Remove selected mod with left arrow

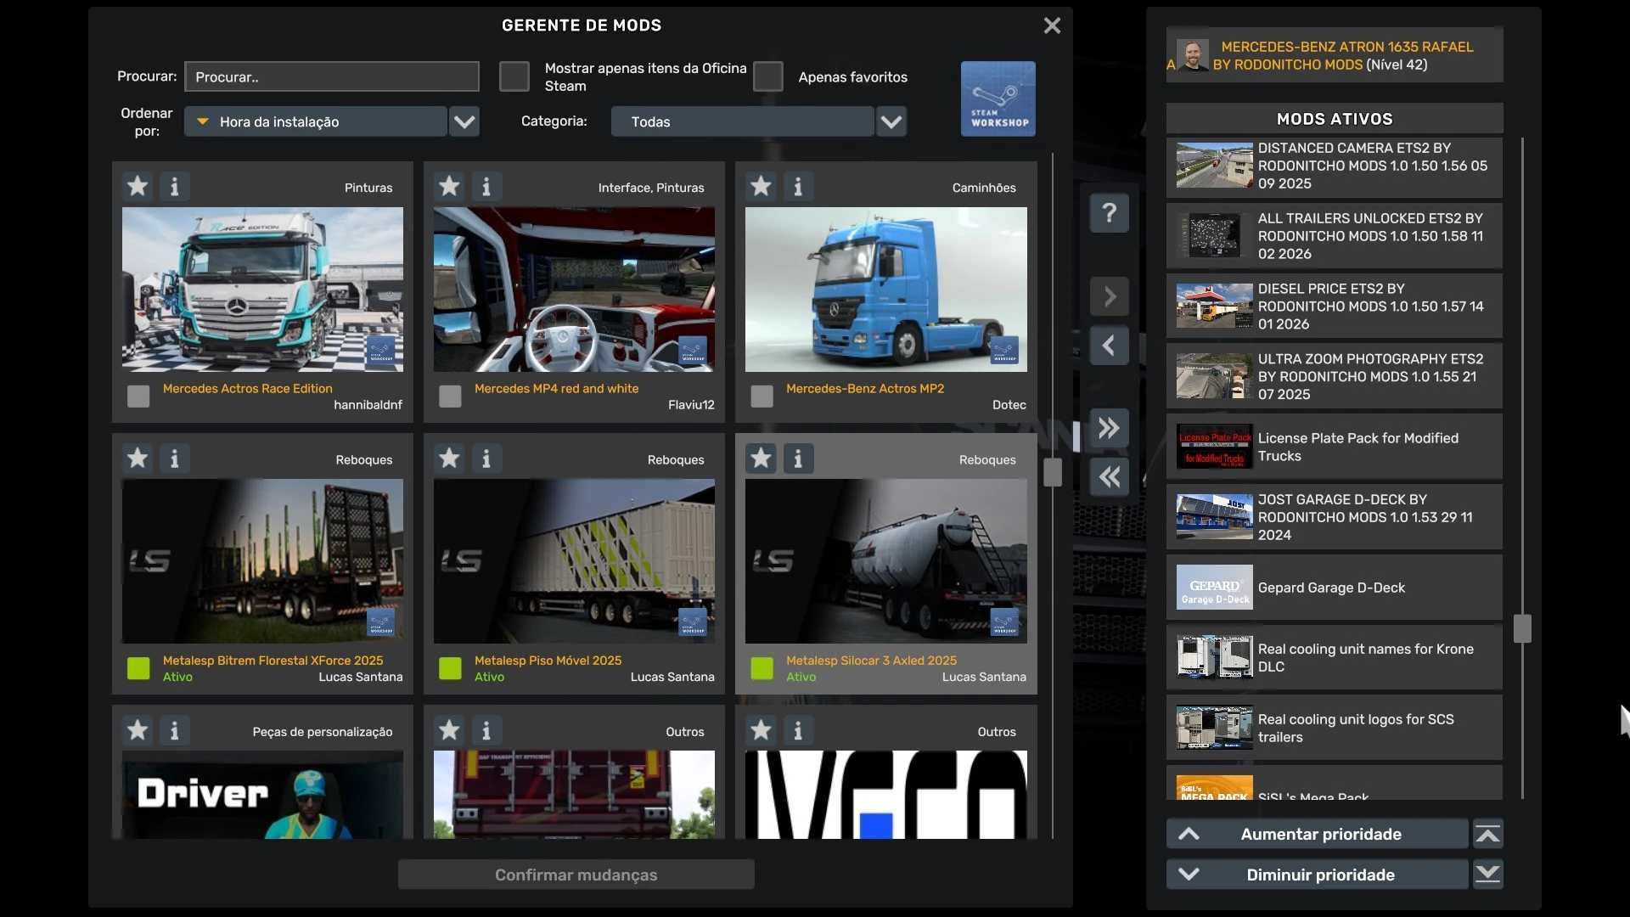pyautogui.click(x=1109, y=346)
